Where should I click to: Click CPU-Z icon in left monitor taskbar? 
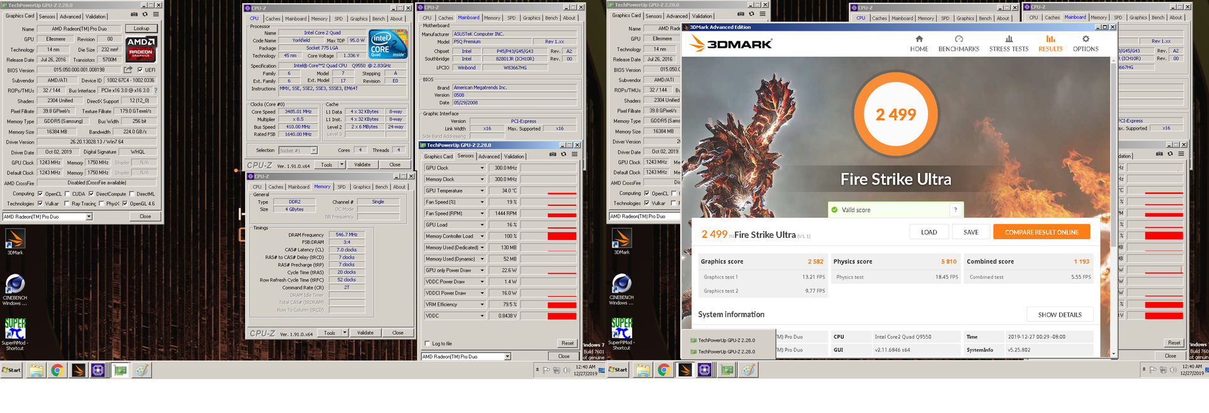[98, 370]
